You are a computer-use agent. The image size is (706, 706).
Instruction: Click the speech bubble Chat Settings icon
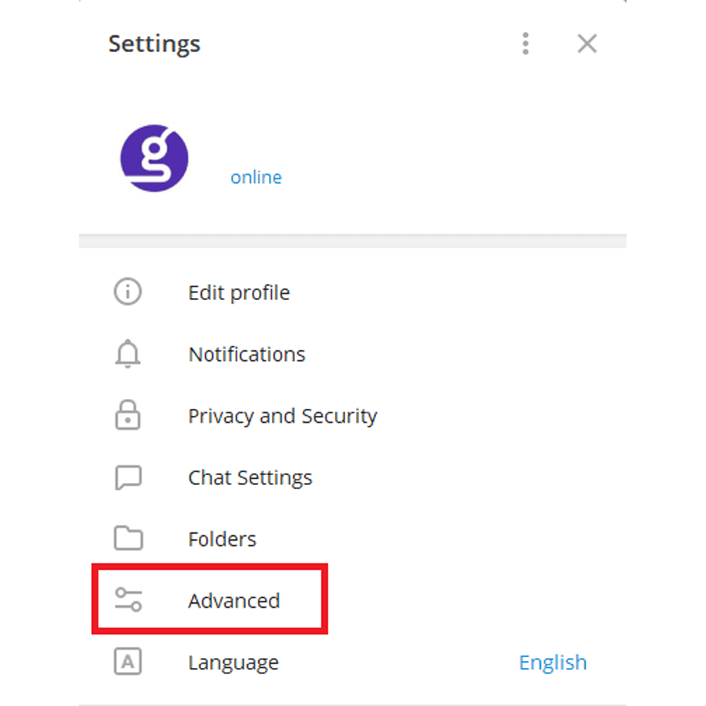[x=128, y=478]
